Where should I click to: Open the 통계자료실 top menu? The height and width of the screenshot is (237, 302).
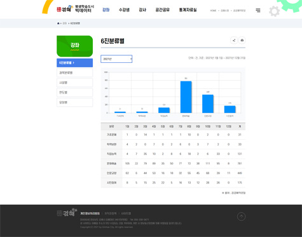pos(188,10)
